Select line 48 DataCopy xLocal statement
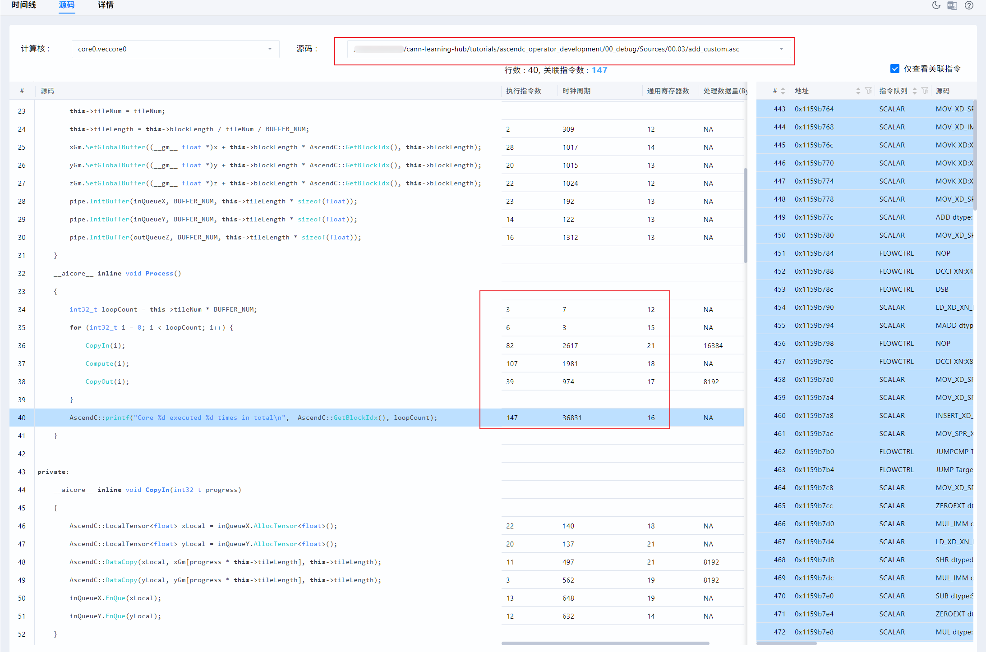Image resolution: width=986 pixels, height=652 pixels. pos(377,562)
